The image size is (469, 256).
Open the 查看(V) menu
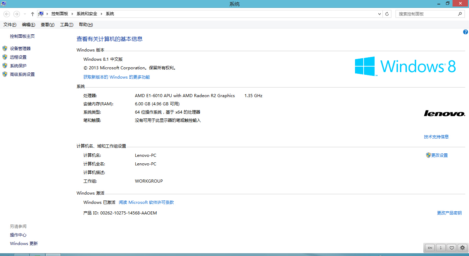pos(47,25)
